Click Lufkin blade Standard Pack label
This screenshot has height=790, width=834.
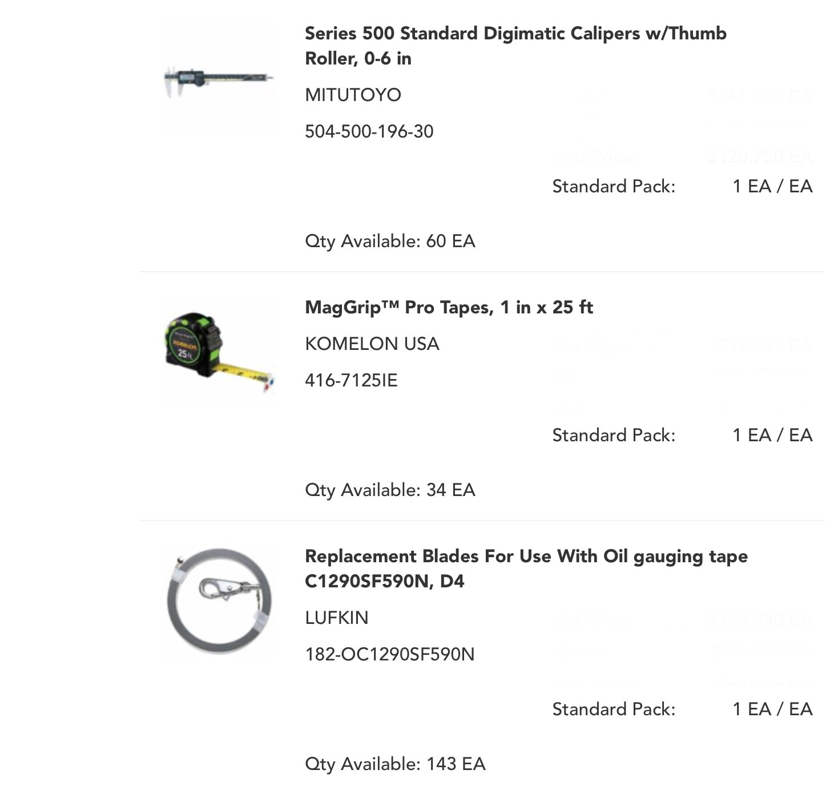(614, 709)
